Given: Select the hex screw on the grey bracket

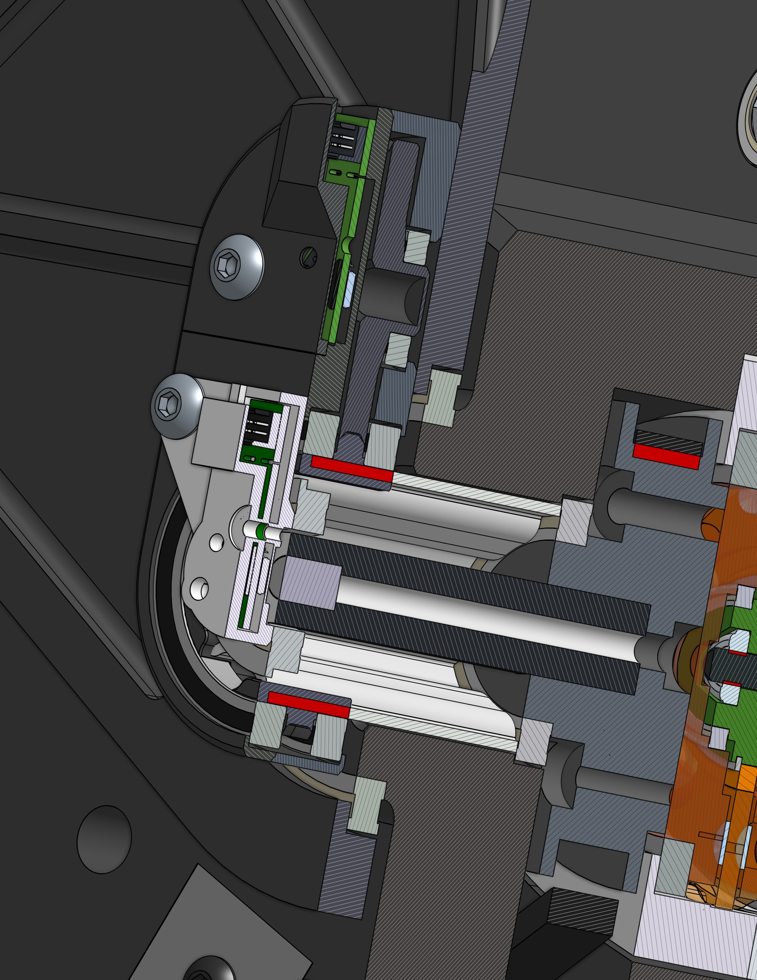Looking at the screenshot, I should pyautogui.click(x=177, y=406).
